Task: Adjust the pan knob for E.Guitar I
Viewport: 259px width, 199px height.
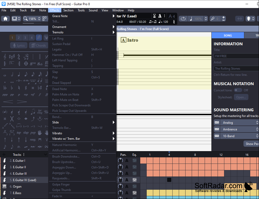Action: (x=120, y=160)
